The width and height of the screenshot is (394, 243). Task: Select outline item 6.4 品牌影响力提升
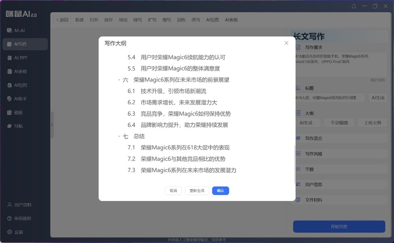178,125
